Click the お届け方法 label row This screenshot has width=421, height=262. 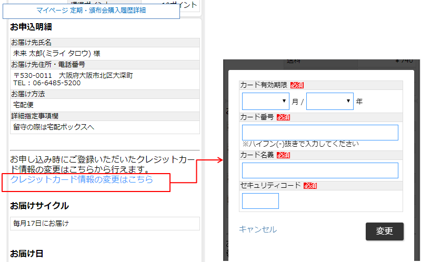105,94
